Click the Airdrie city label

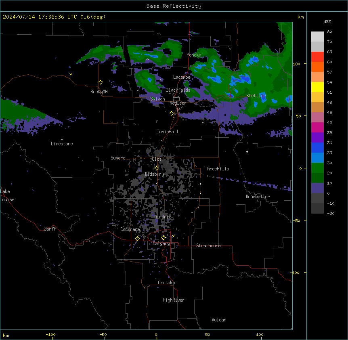(x=163, y=217)
